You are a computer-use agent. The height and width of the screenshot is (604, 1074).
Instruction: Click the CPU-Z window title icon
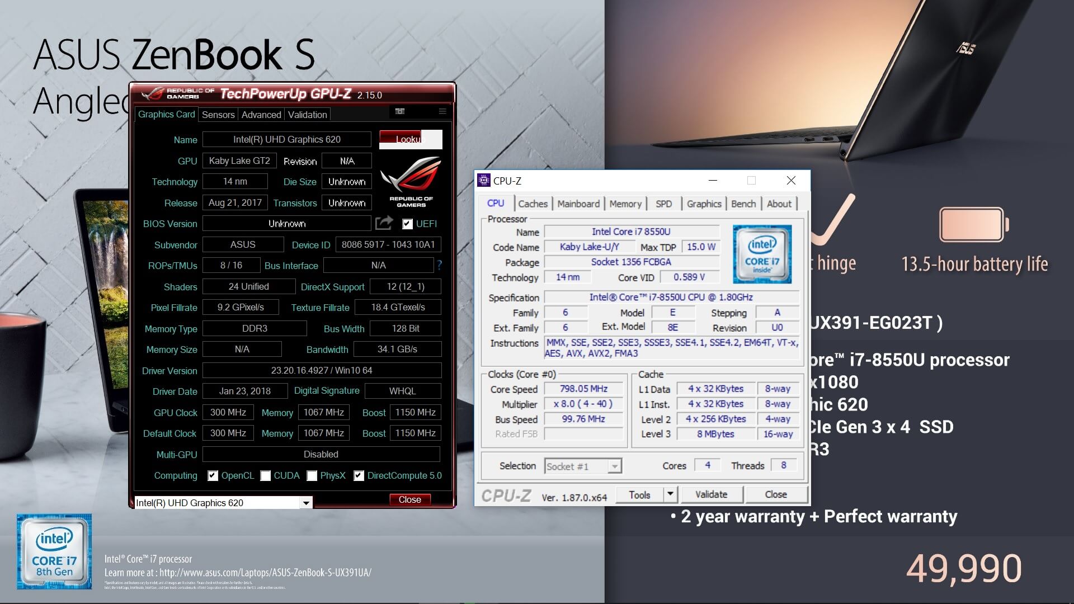coord(483,180)
